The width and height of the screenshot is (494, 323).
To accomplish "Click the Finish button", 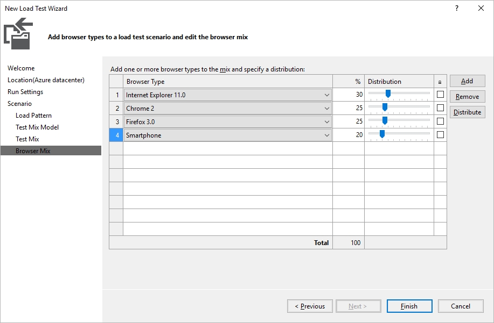I will click(409, 306).
